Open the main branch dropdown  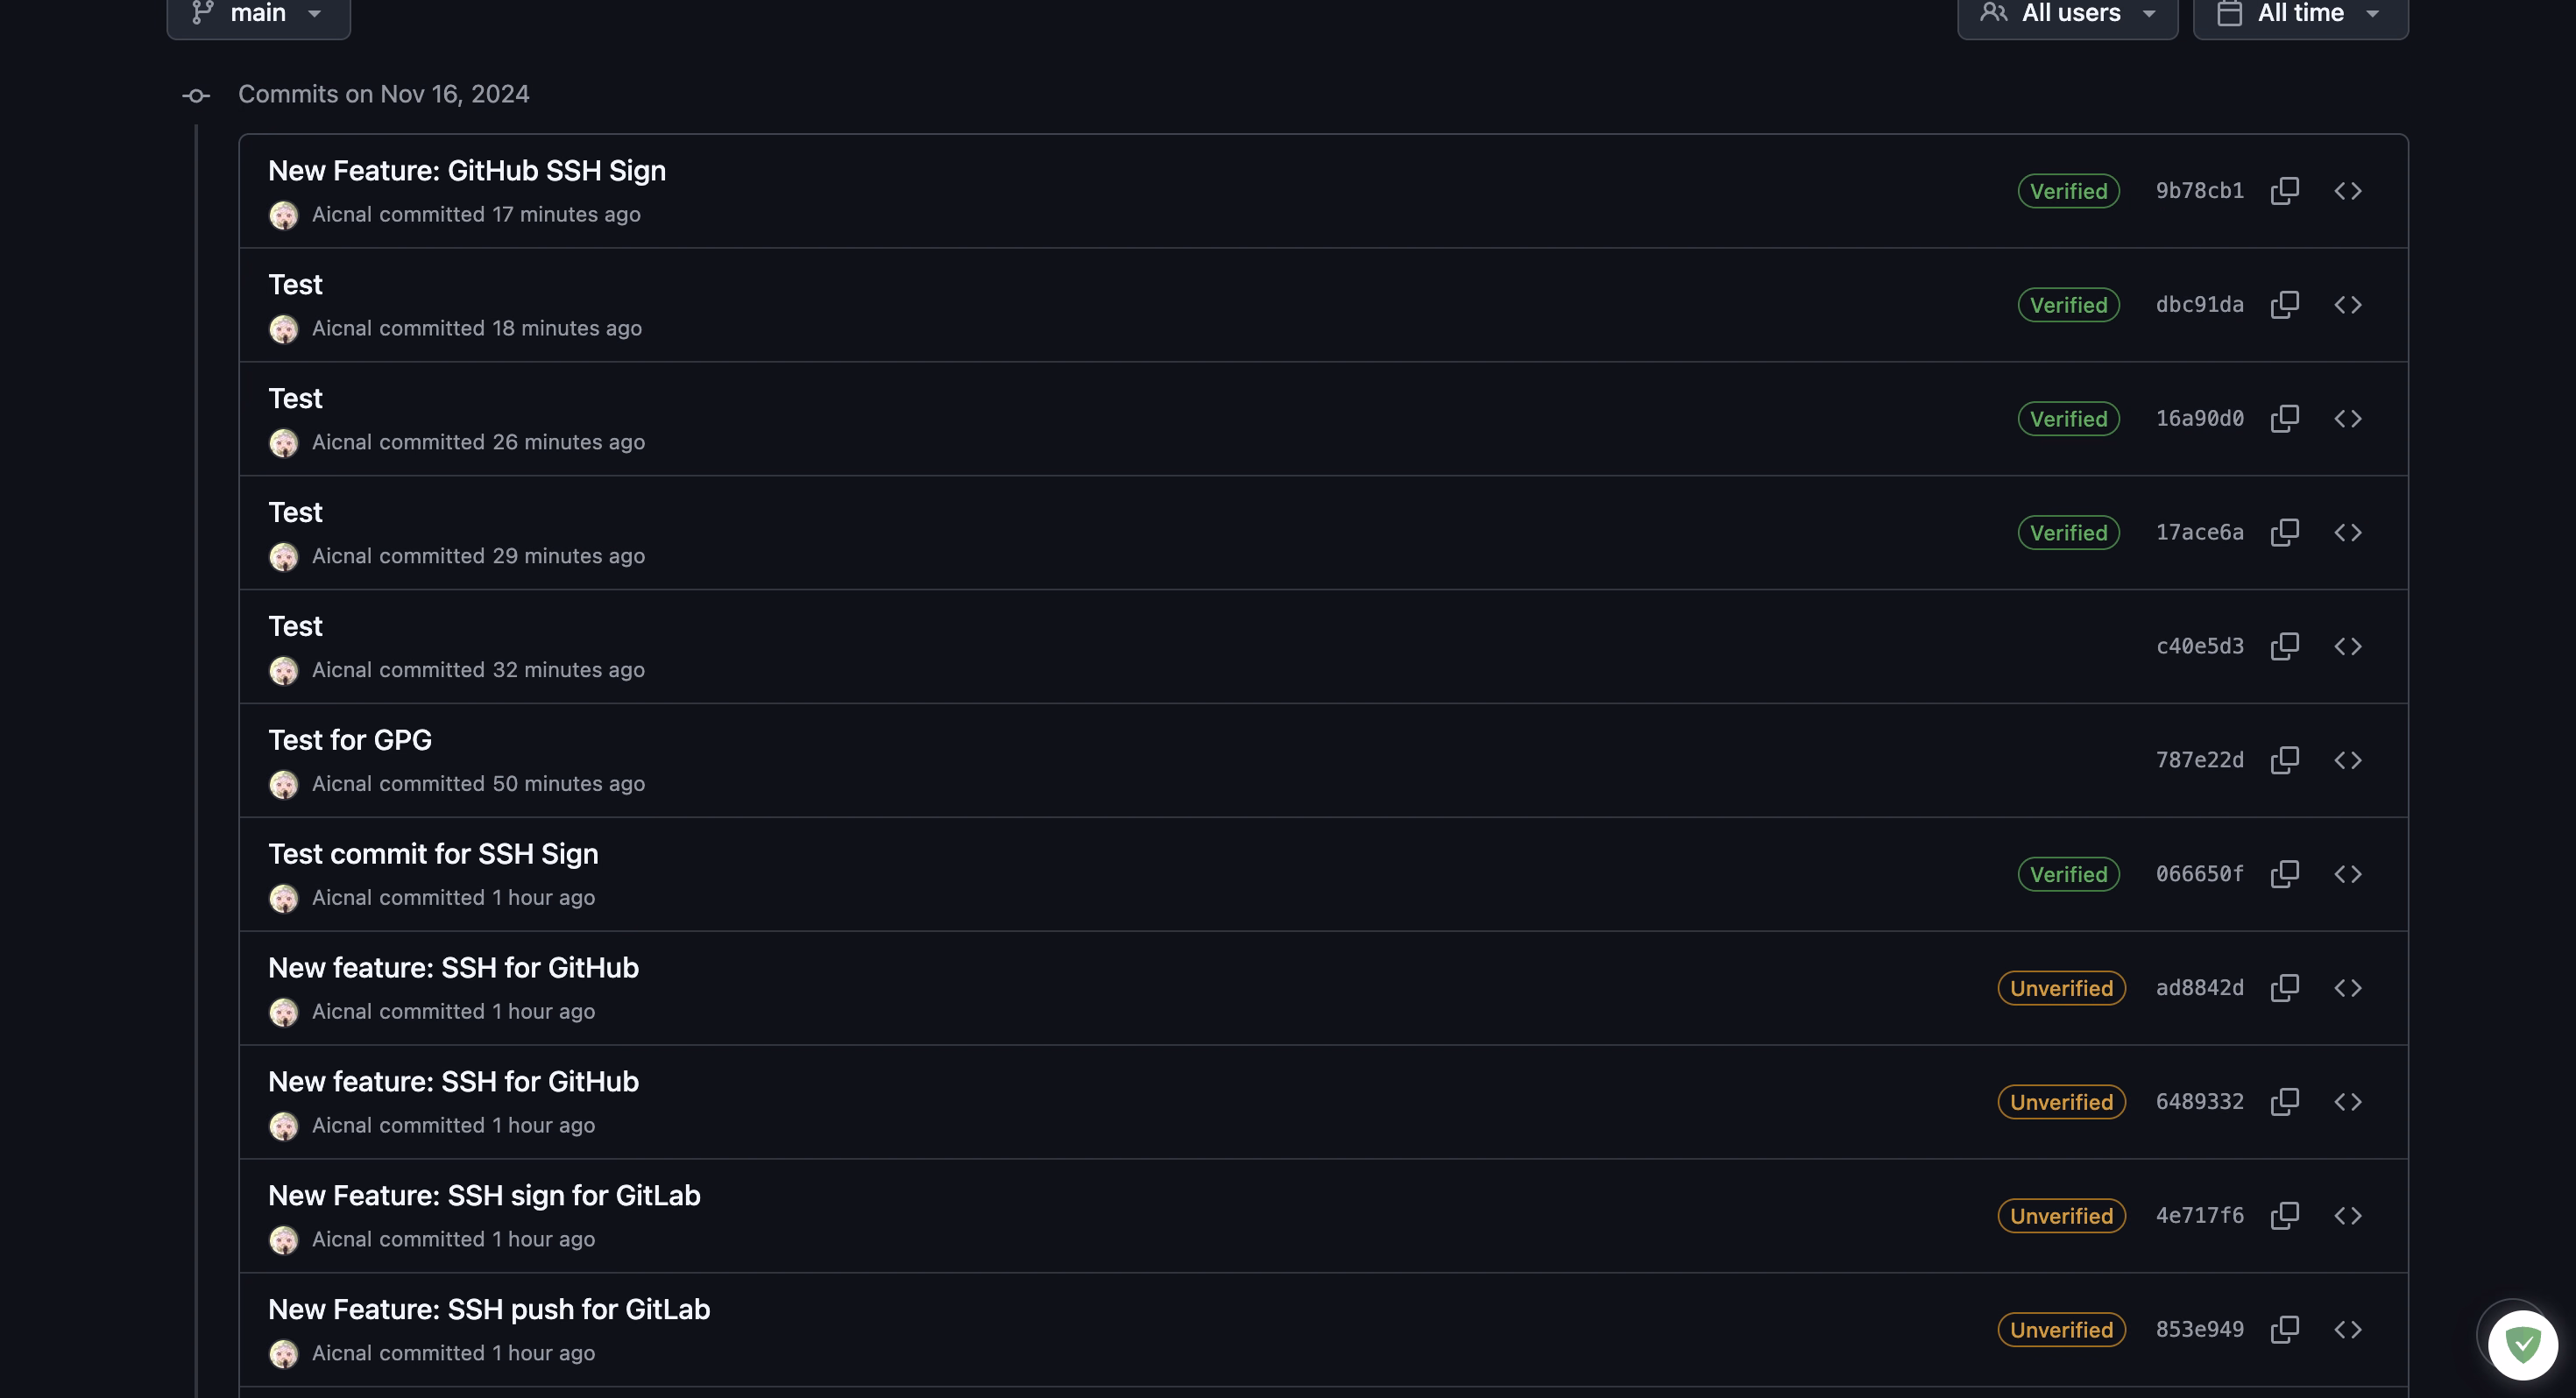(258, 14)
